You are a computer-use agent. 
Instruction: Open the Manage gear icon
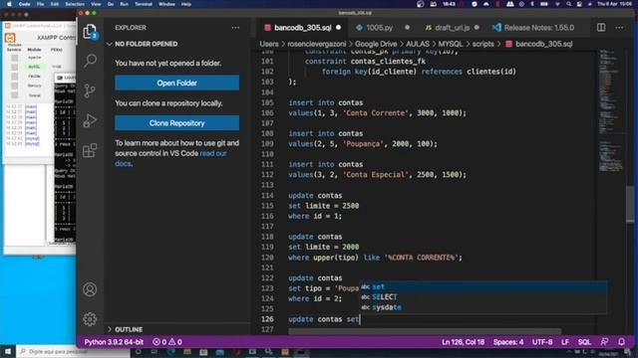tap(90, 319)
